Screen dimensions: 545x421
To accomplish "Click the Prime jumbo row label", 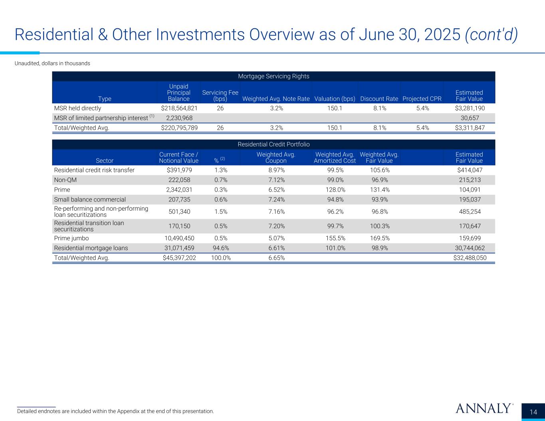I will 71,238.
